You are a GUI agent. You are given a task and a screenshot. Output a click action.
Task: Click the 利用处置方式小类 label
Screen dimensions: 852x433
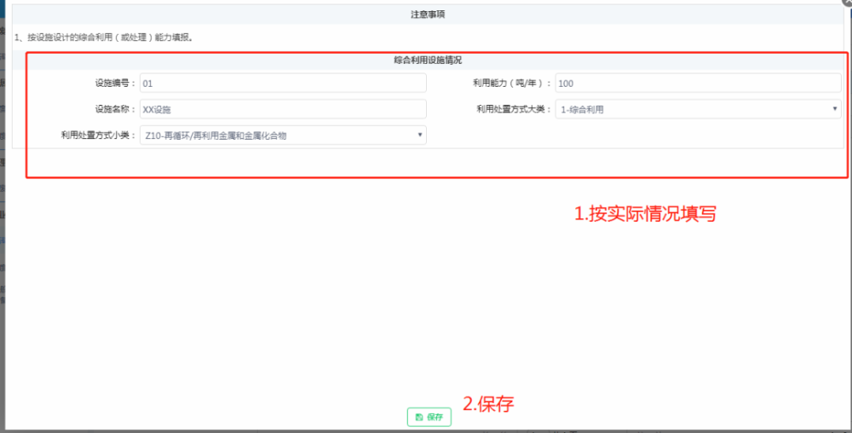99,136
